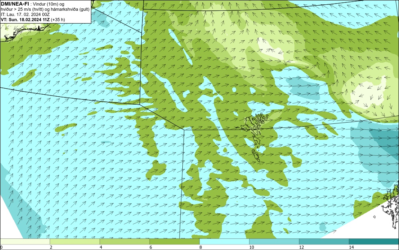Viewport: 399px width, 250px height.
Task: Click the 10–12 m/s turquoise legend swatch
Action: pos(275,242)
